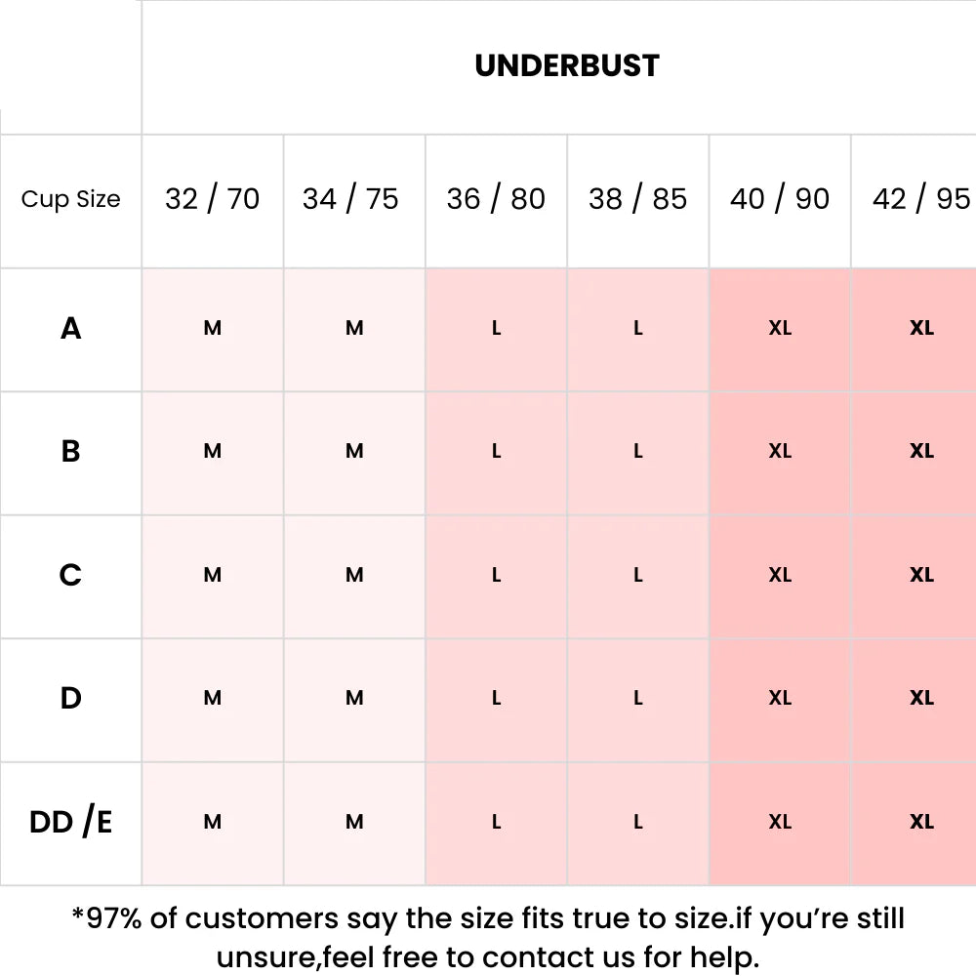Image resolution: width=976 pixels, height=976 pixels.
Task: Pick the M cell for C cup, 34 / 75
Action: tap(354, 576)
